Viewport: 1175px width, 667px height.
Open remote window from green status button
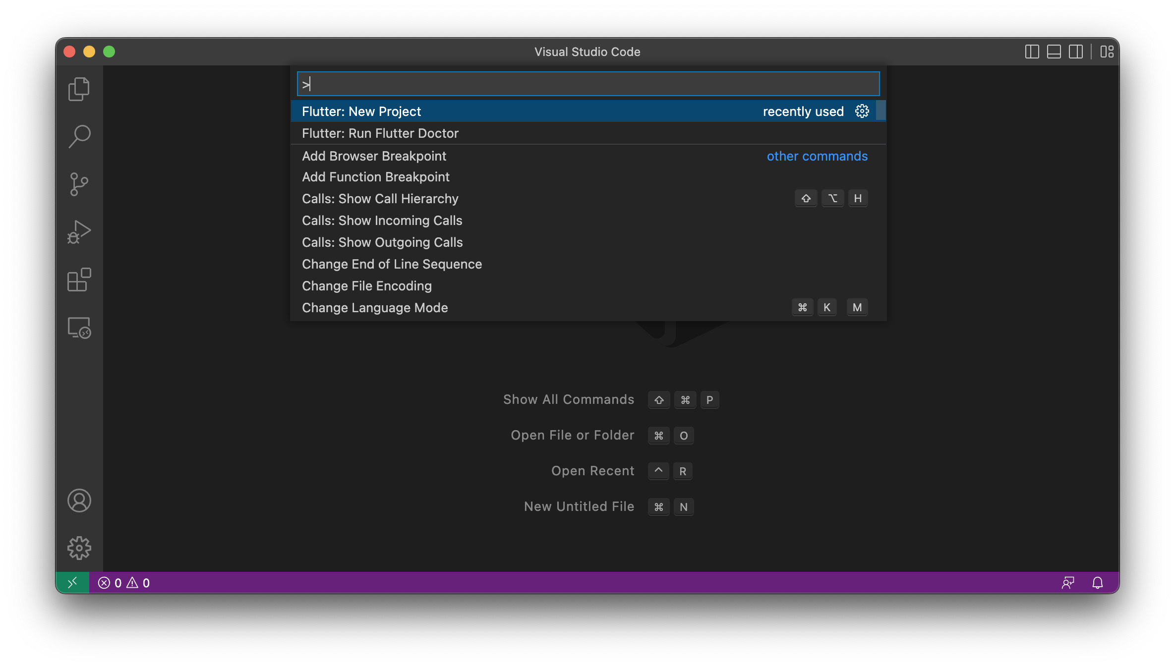coord(72,583)
